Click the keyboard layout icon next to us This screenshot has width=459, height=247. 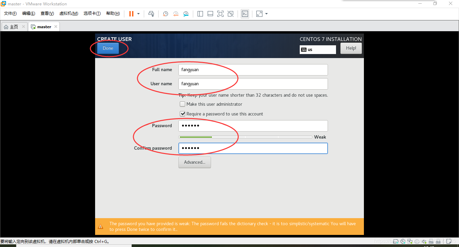(304, 50)
